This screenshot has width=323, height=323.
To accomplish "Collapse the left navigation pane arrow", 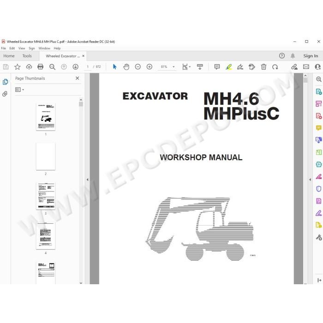I will (x=87, y=179).
